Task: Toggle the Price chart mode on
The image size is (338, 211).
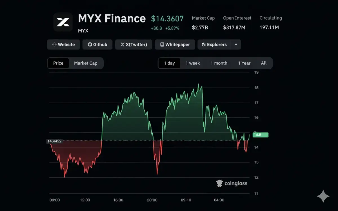Action: pyautogui.click(x=58, y=63)
